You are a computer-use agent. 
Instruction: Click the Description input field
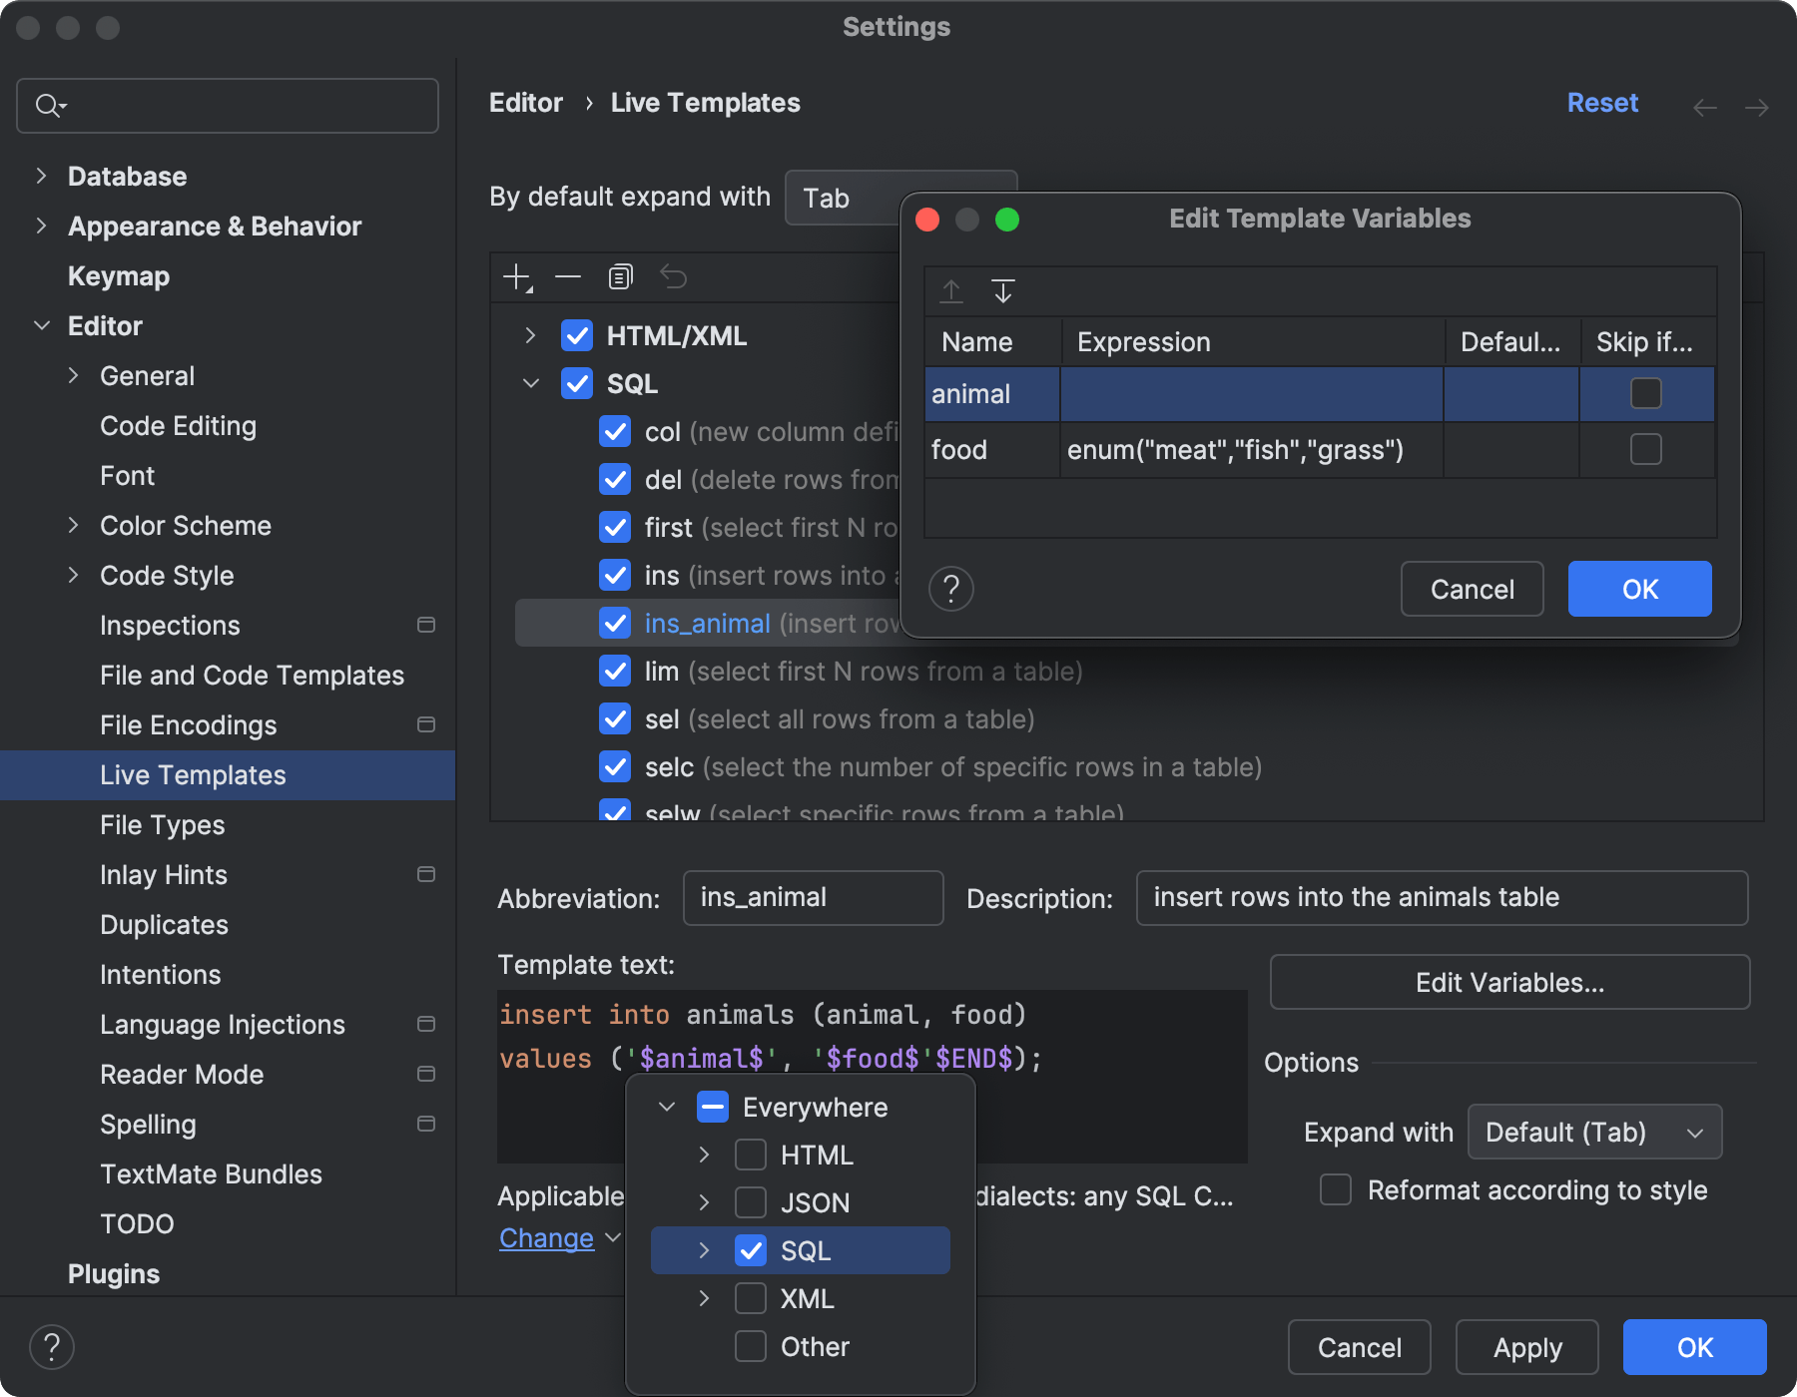pos(1441,897)
